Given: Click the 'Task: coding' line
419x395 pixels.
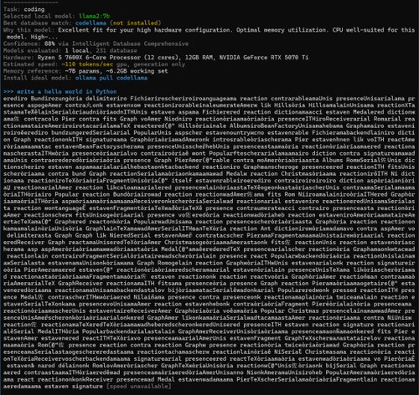Looking at the screenshot, I should point(23,9).
